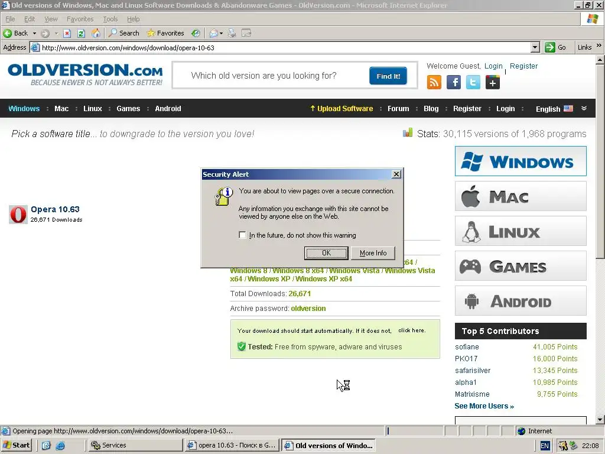Open Favorites pane in IE toolbar
This screenshot has height=454, width=605.
165,33
